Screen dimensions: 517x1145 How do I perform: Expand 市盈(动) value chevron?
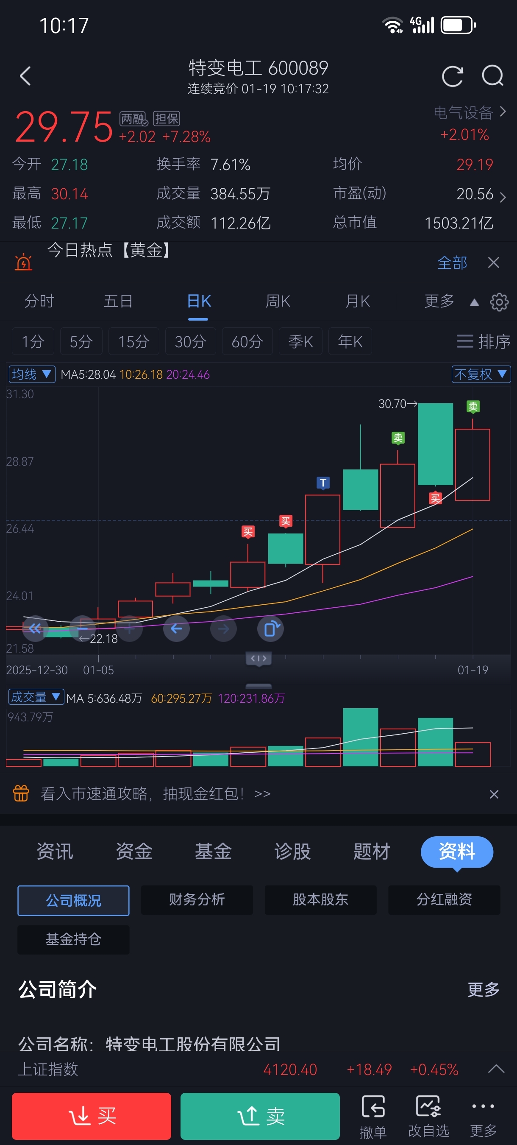click(x=502, y=197)
